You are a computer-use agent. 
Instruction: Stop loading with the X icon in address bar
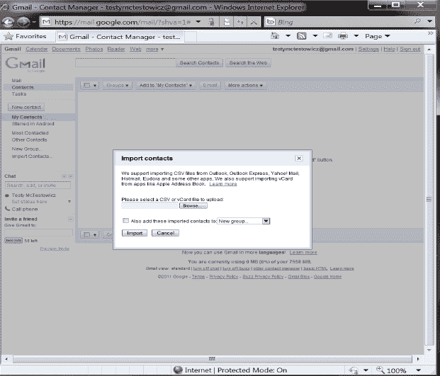(x=254, y=22)
